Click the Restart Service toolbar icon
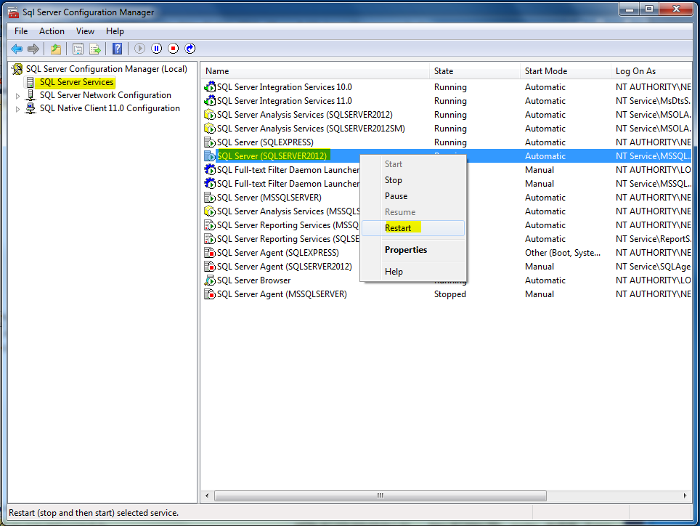Screen dimensions: 700x526 click(x=190, y=48)
